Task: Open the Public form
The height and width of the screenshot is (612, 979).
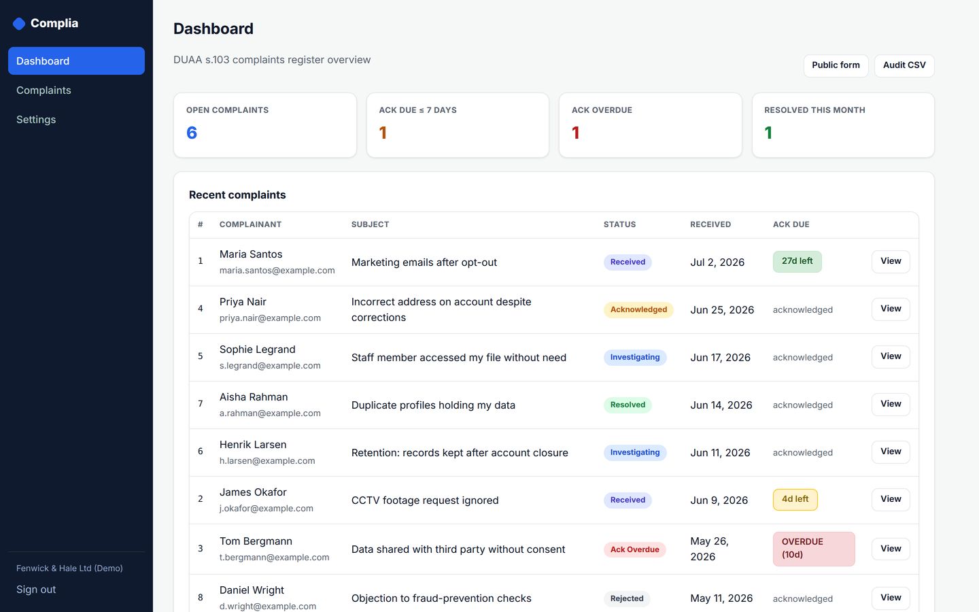Action: tap(836, 65)
